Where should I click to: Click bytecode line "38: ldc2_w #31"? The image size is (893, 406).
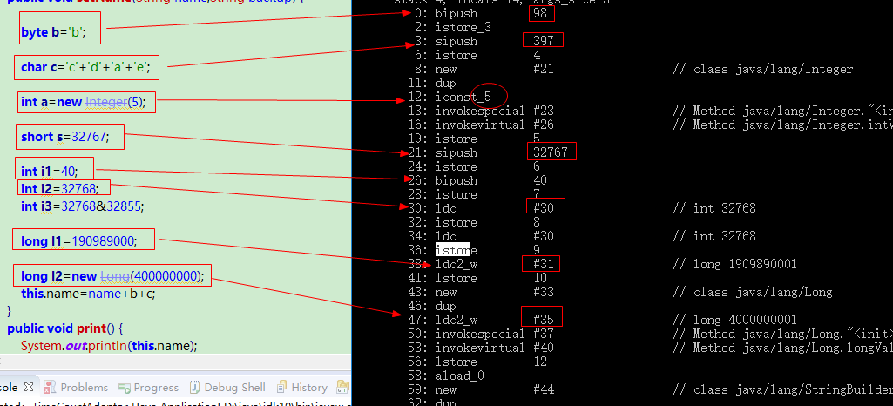click(x=481, y=264)
